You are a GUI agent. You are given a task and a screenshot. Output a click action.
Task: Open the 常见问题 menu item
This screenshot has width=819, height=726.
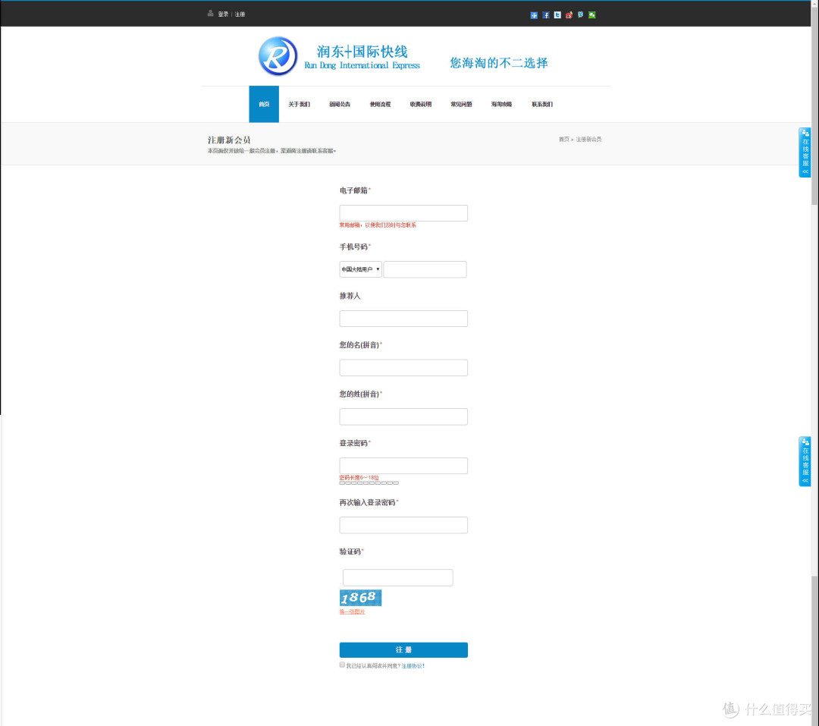click(x=461, y=104)
